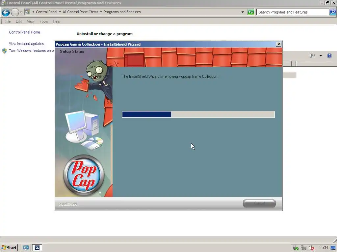The height and width of the screenshot is (252, 337).
Task: Click the Forward navigation arrow
Action: click(15, 12)
